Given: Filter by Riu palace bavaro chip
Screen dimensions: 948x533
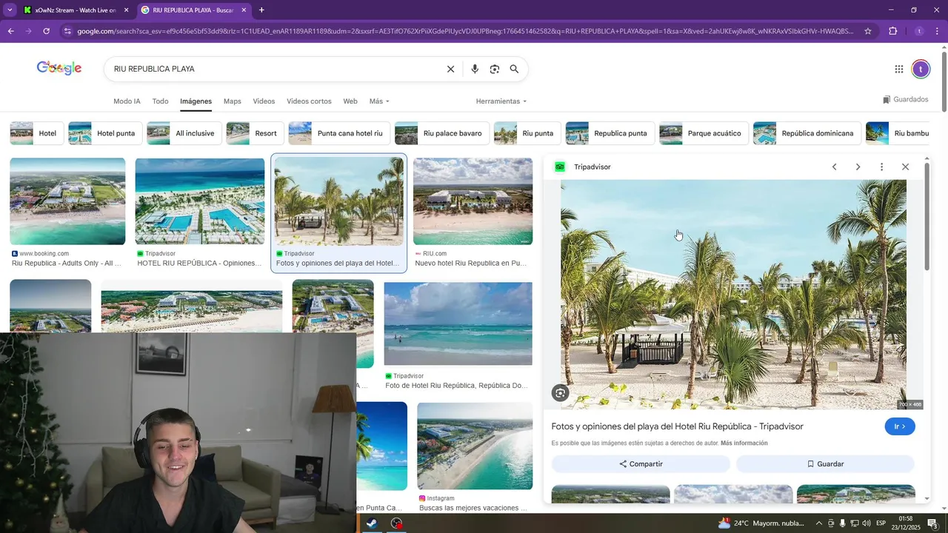Looking at the screenshot, I should click(442, 133).
